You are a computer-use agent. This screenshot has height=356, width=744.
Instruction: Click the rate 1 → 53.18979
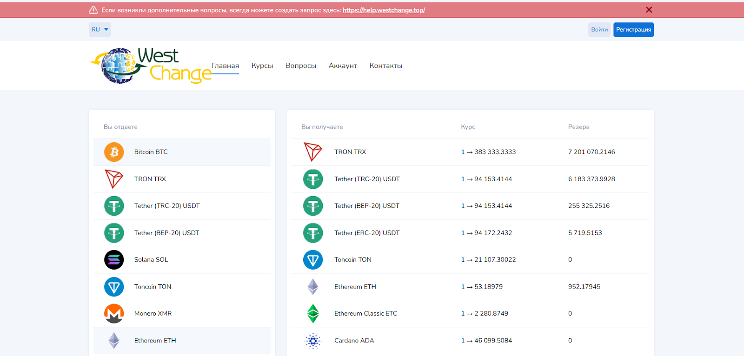tap(482, 287)
